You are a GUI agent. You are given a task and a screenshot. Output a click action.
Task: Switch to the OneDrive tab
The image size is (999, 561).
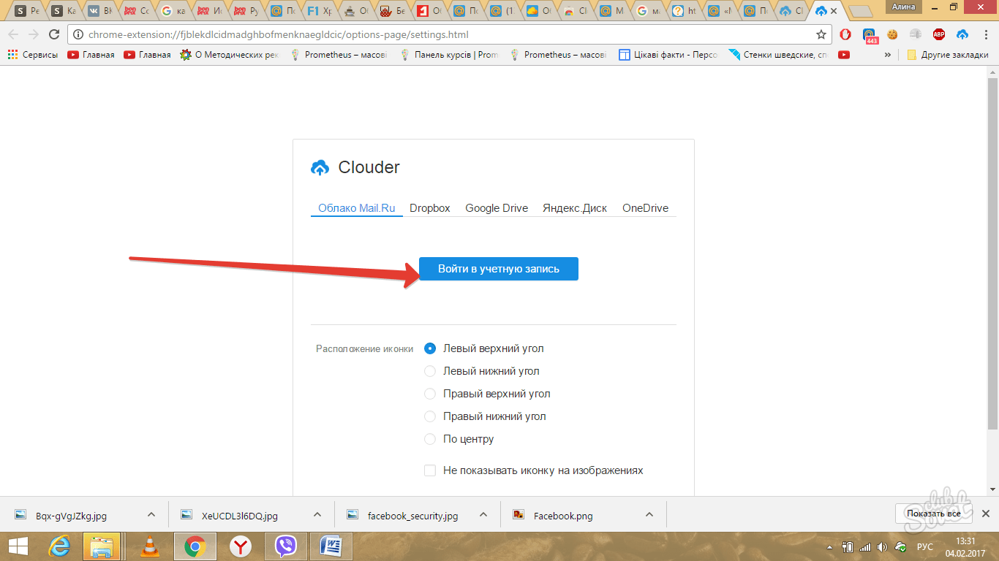[x=646, y=208]
